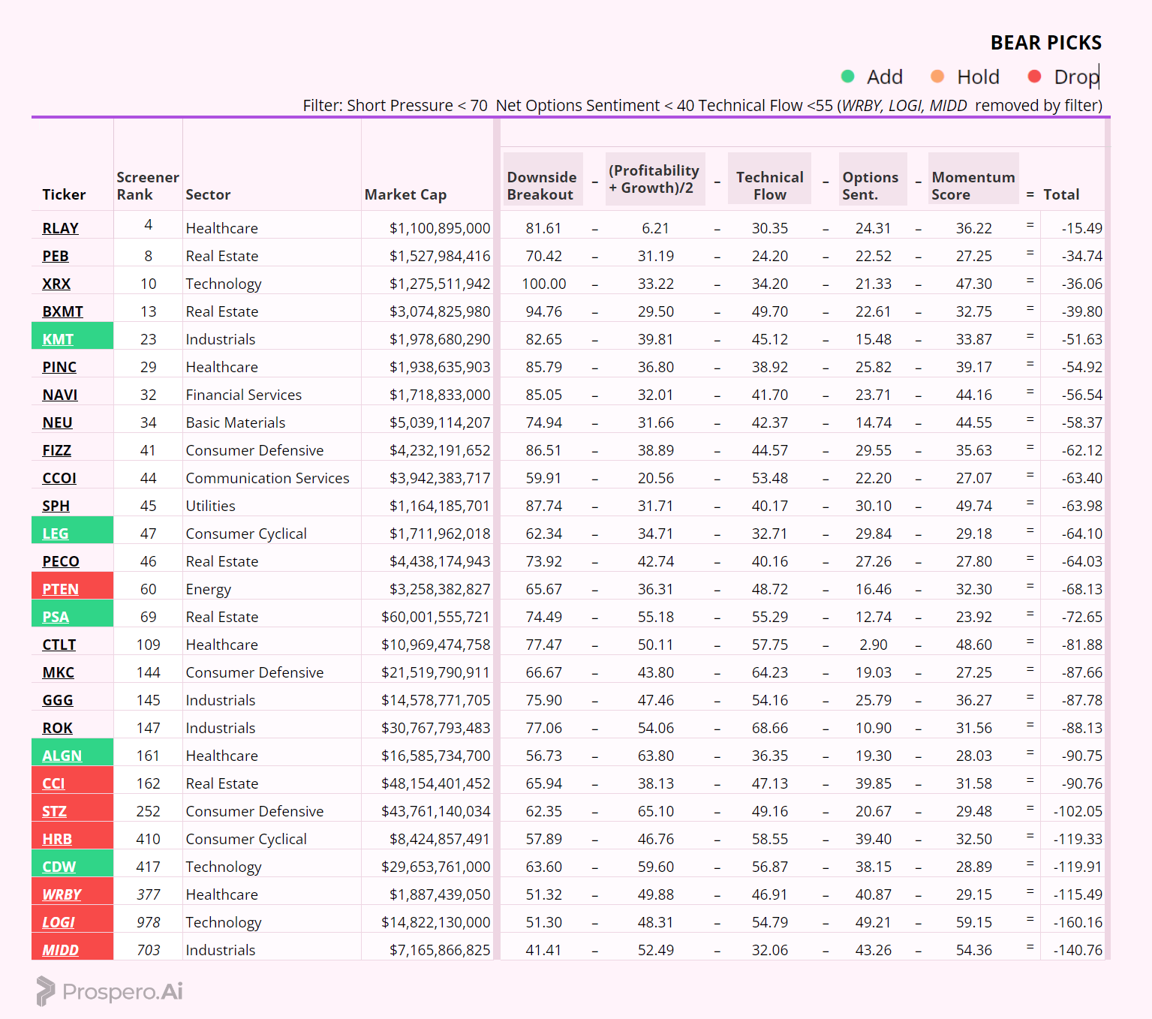Click the NEU ticker link

click(57, 422)
